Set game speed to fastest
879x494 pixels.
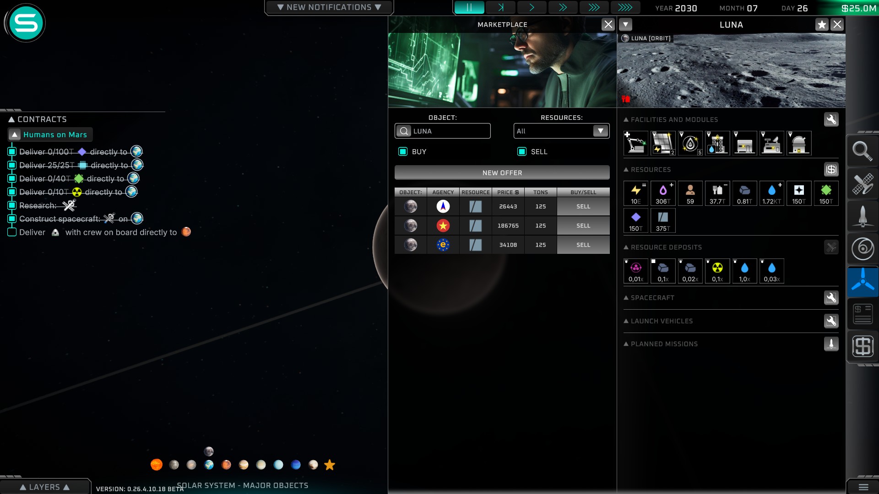(625, 7)
